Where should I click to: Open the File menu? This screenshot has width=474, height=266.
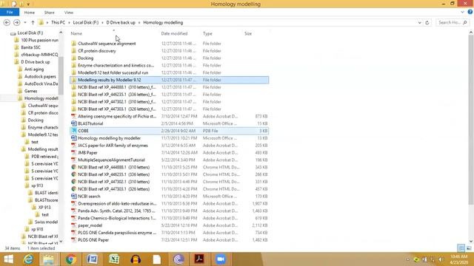(10, 13)
